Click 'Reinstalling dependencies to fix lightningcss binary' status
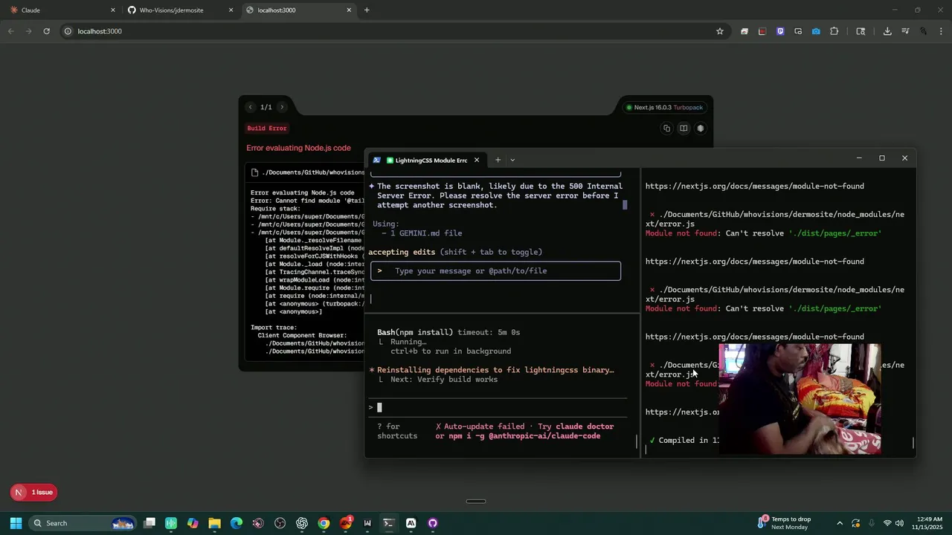 click(495, 370)
